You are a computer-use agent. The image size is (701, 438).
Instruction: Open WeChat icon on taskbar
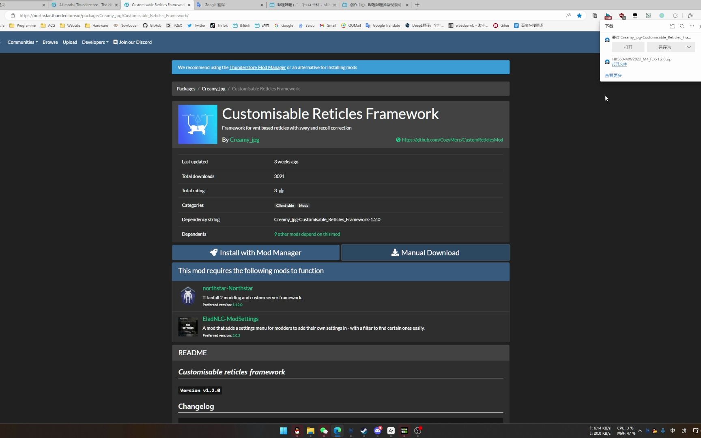(x=324, y=431)
